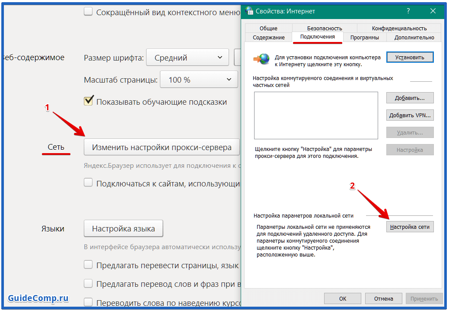This screenshot has width=449, height=311.
Task: Open the "Масштаб страницы" dropdown
Action: [x=199, y=79]
